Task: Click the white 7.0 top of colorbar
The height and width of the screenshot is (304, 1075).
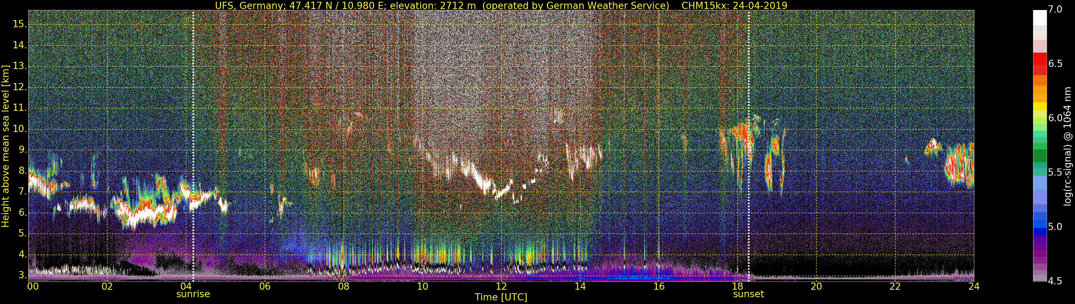Action: (1040, 18)
